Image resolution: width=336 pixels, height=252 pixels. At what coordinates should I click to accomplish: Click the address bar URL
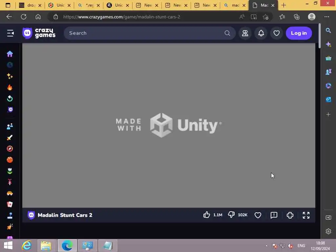121,17
